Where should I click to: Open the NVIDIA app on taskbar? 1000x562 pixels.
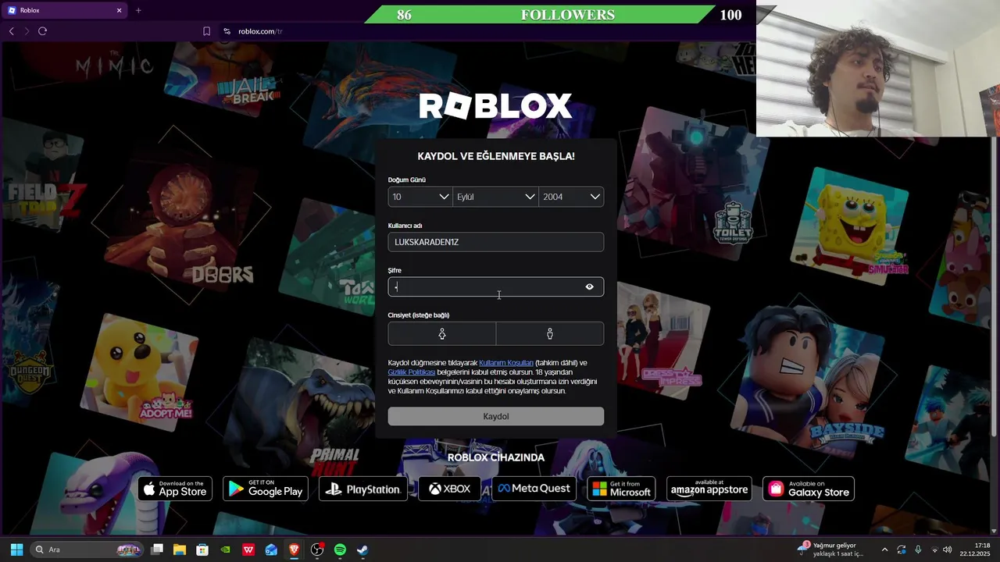pyautogui.click(x=226, y=550)
